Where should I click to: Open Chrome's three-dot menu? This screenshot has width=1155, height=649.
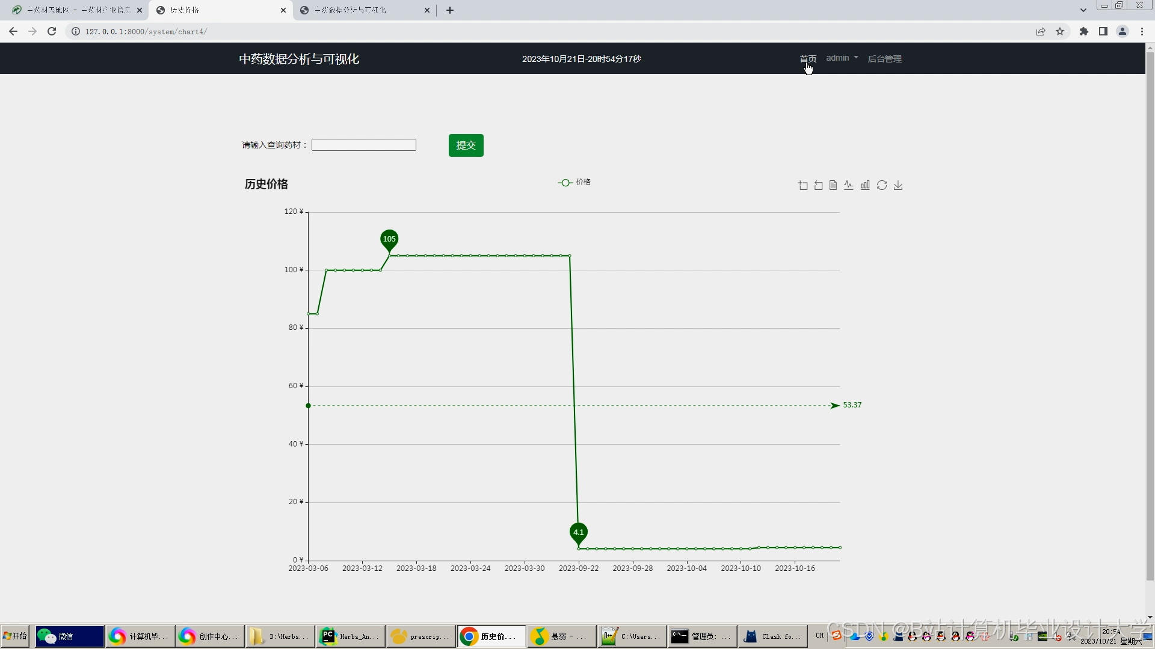pyautogui.click(x=1142, y=32)
